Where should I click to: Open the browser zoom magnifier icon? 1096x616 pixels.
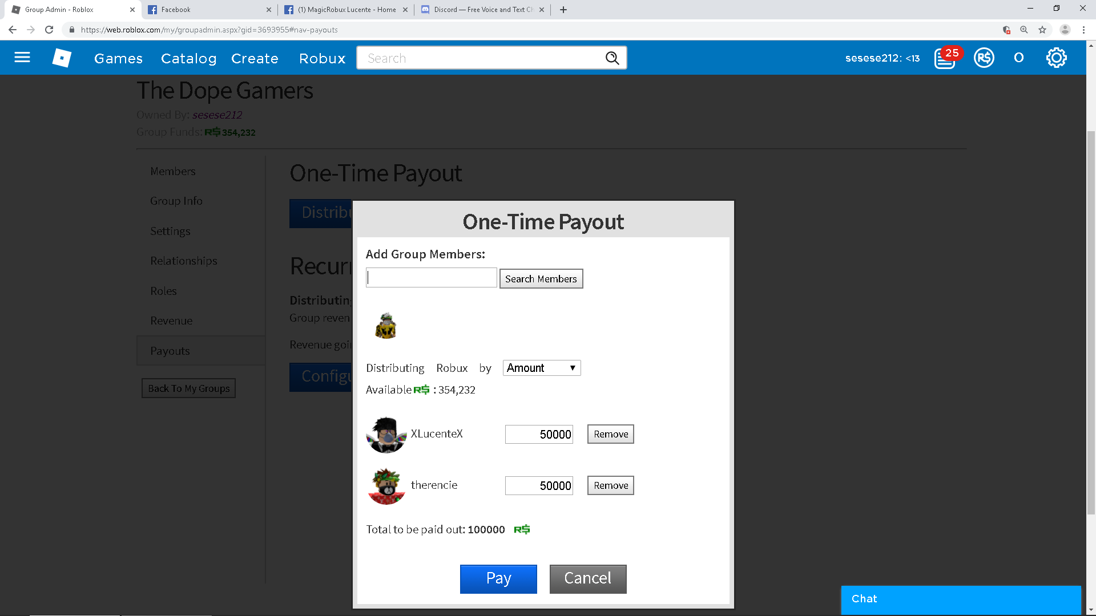[x=1024, y=30]
